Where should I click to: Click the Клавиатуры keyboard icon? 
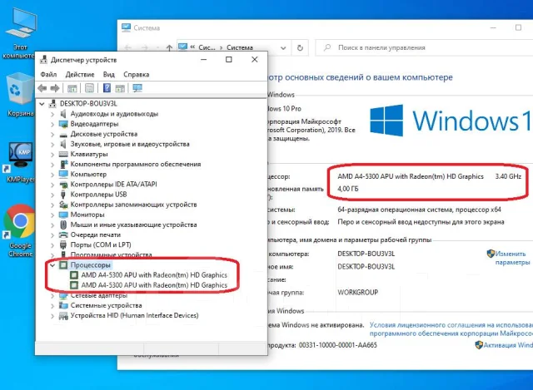tap(63, 154)
